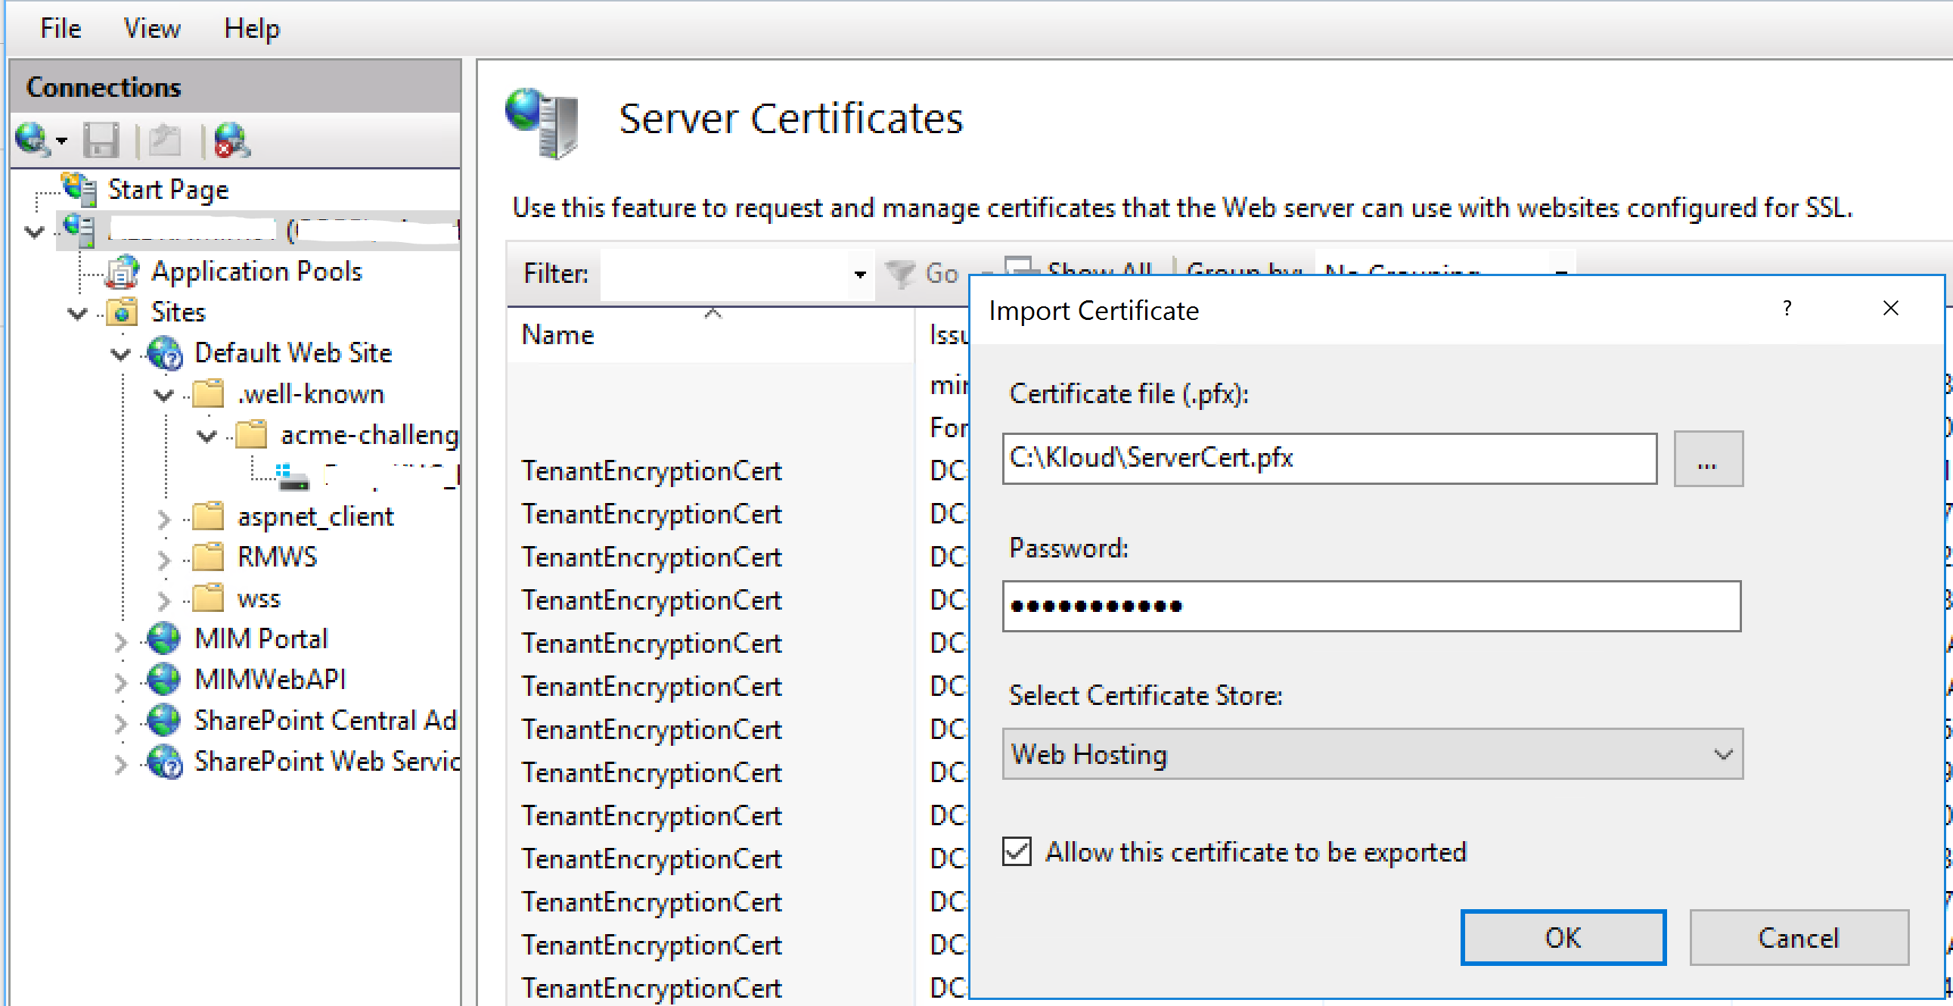Select the Application Pools node icon
Viewport: 1953px width, 1006px height.
click(123, 272)
